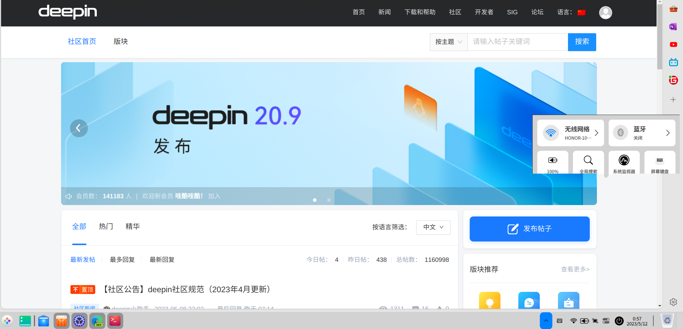683x329 pixels.
Task: Click the battery tray icon in the dock
Action: pyautogui.click(x=584, y=321)
